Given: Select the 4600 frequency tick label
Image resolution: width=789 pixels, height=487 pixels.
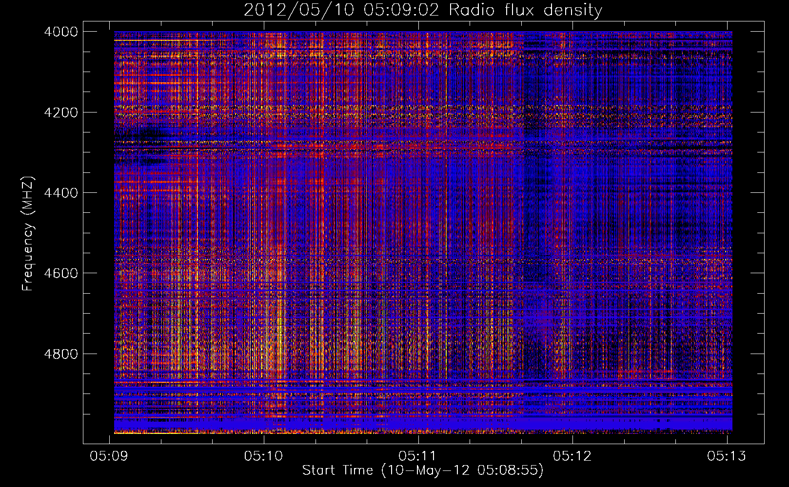Looking at the screenshot, I should tap(61, 273).
